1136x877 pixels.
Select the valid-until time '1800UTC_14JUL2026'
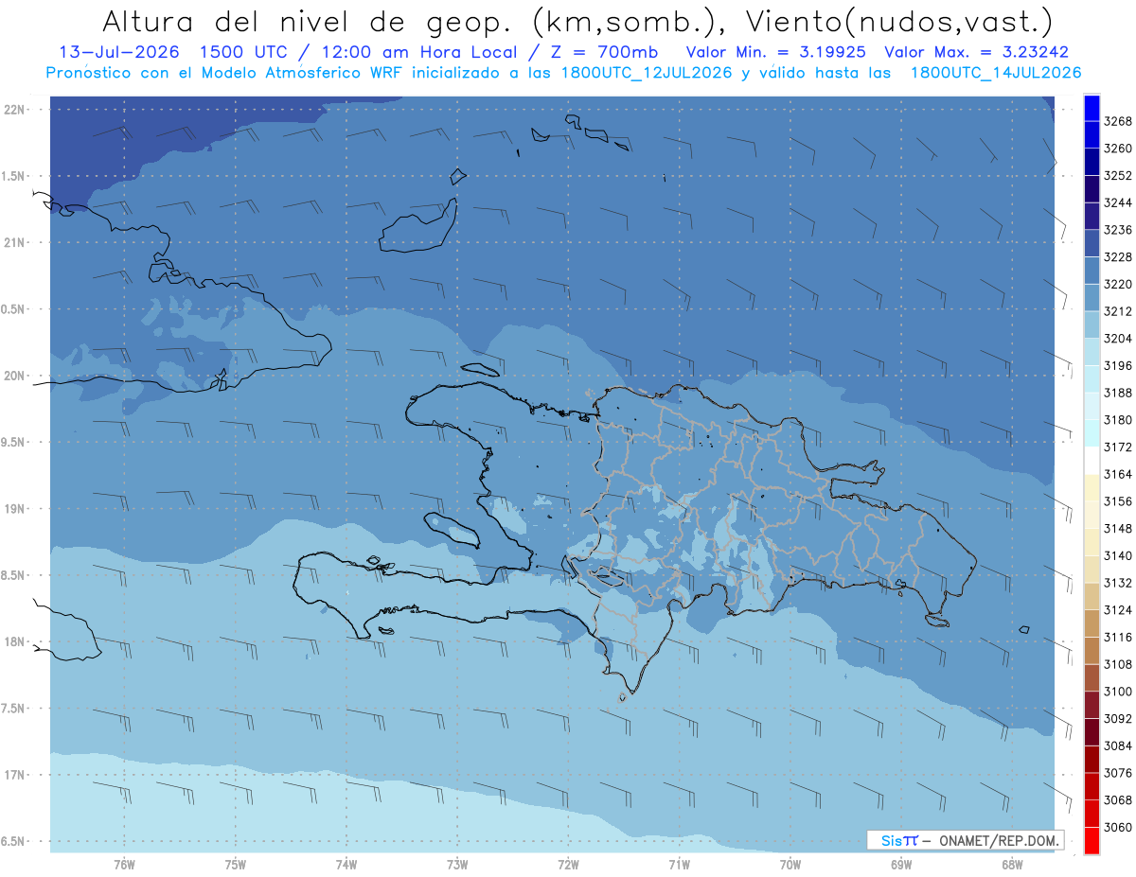996,73
